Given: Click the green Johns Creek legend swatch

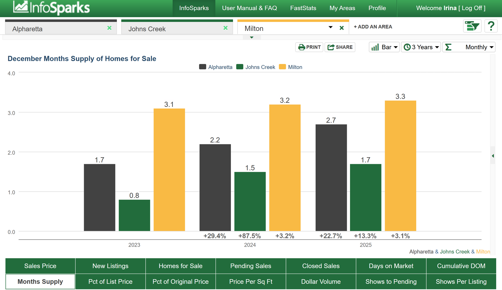Looking at the screenshot, I should [240, 67].
